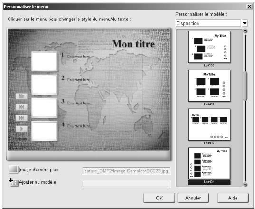This screenshot has height=209, width=255.
Task: Select layout thumbnail La0401
Action: click(209, 85)
